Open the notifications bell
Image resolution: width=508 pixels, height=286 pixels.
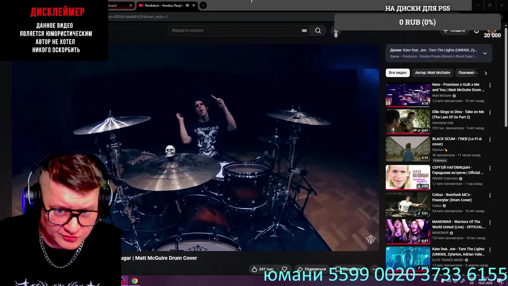pyautogui.click(x=476, y=31)
